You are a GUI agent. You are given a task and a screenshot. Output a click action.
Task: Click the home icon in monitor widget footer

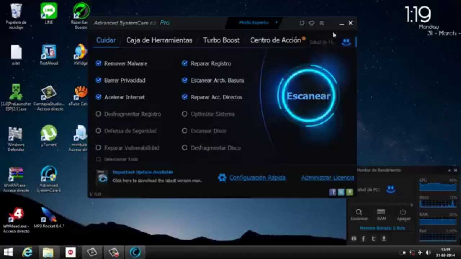click(354, 238)
